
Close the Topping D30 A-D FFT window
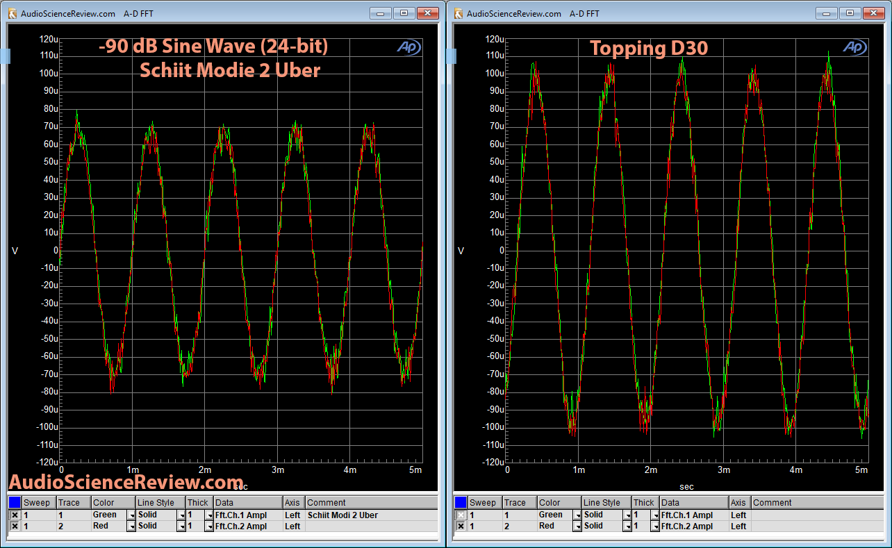click(x=873, y=13)
